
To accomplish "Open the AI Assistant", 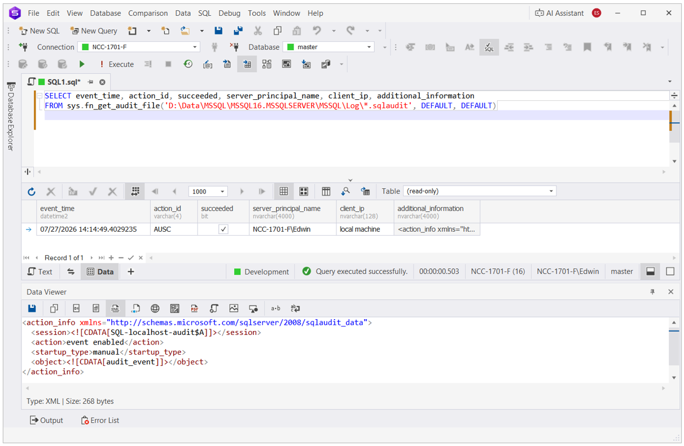I will click(x=559, y=13).
